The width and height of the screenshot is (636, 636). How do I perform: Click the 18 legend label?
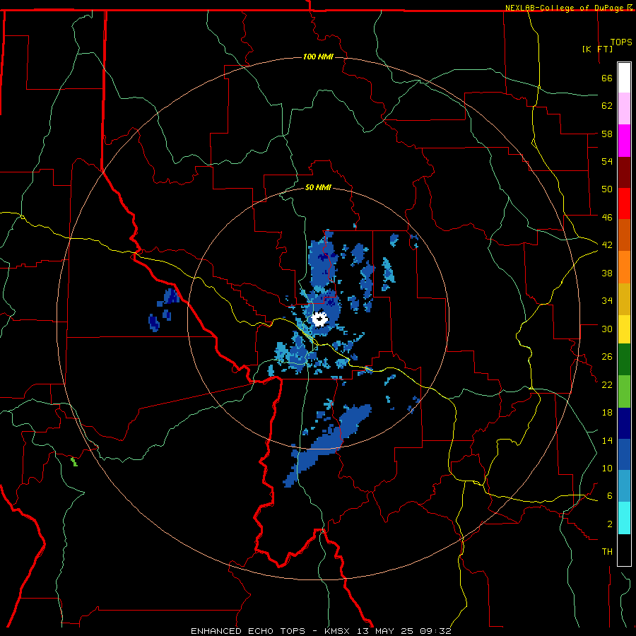[x=607, y=413]
